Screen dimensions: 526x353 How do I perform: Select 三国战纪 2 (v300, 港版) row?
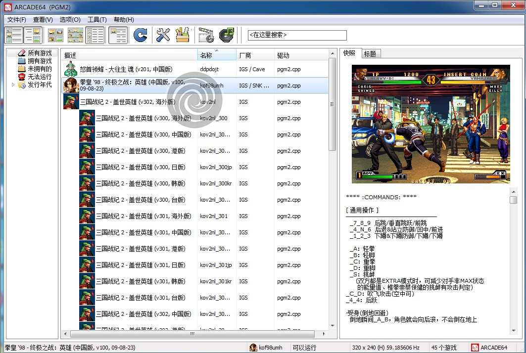click(194, 151)
